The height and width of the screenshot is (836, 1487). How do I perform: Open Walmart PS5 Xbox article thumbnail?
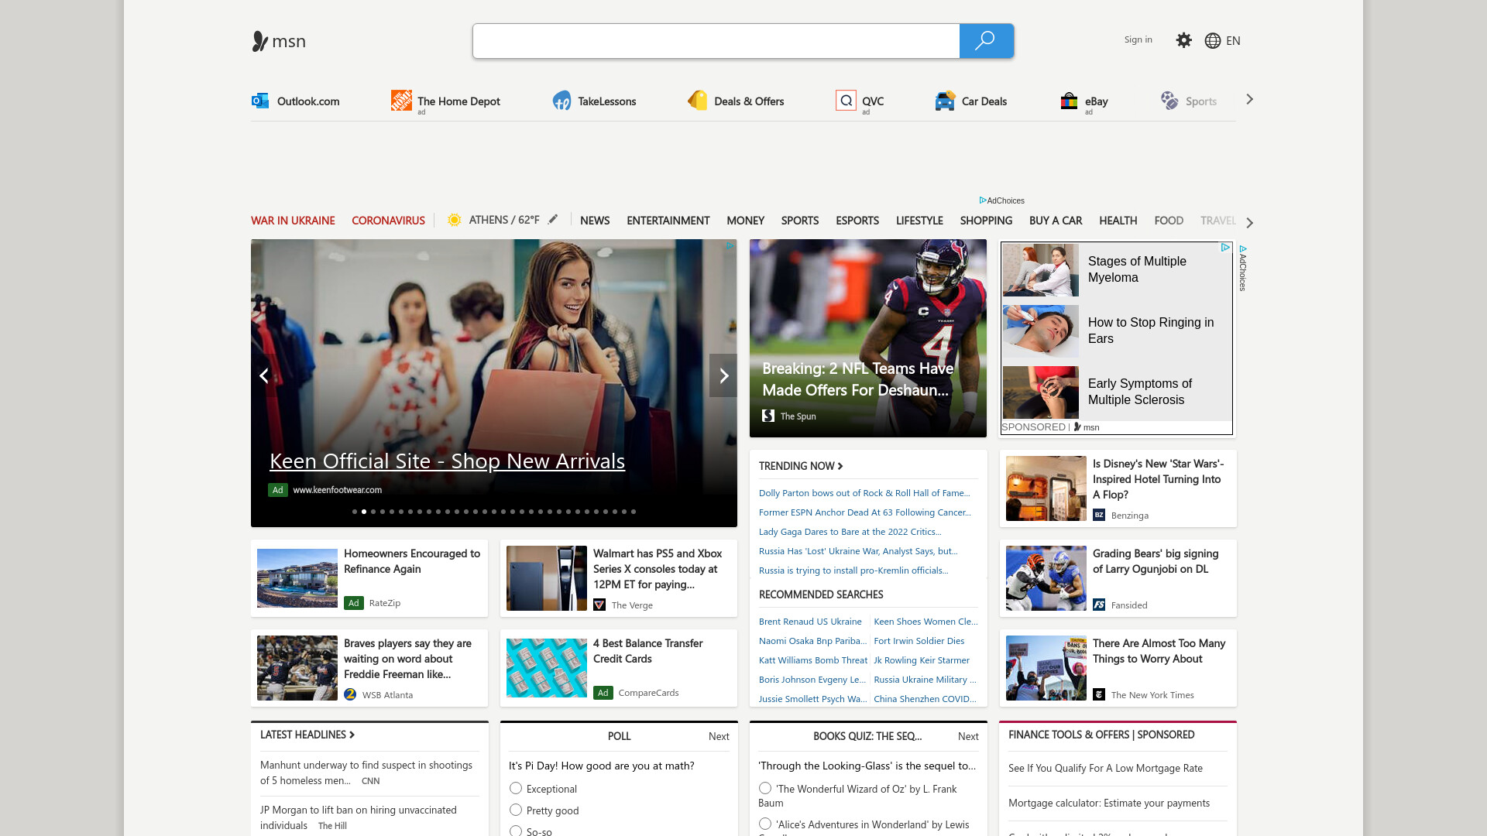pyautogui.click(x=547, y=578)
